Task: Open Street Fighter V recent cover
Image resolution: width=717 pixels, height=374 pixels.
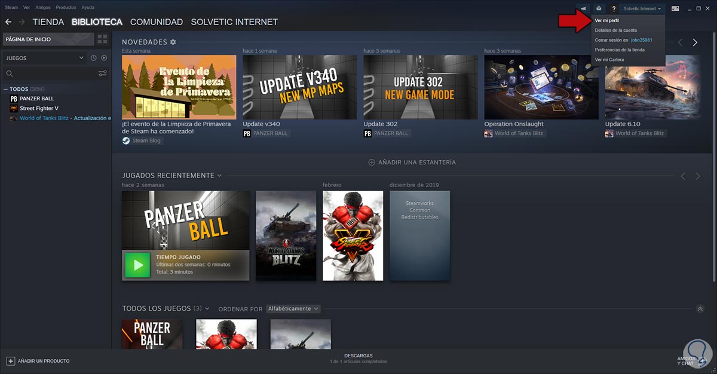Action: pyautogui.click(x=353, y=235)
